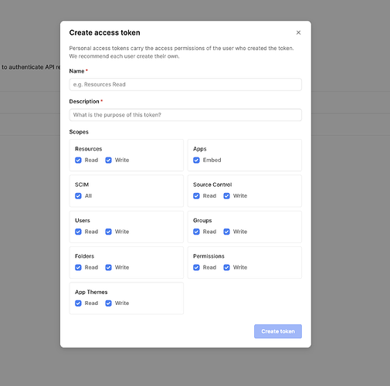The width and height of the screenshot is (390, 386).
Task: Disable App Themes Write scope
Action: pyautogui.click(x=109, y=303)
